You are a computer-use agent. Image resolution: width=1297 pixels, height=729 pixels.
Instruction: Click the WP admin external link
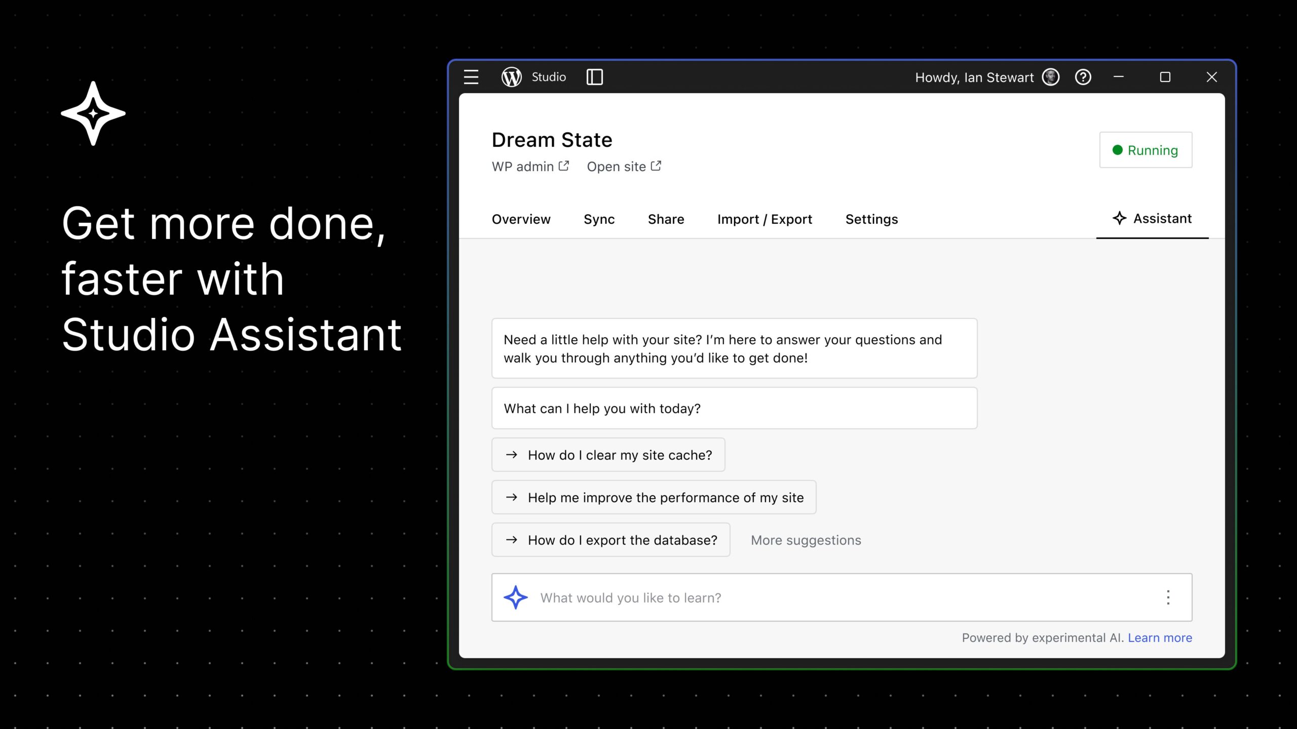[530, 167]
